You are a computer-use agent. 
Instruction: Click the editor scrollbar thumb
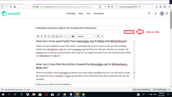pyautogui.click(x=134, y=72)
